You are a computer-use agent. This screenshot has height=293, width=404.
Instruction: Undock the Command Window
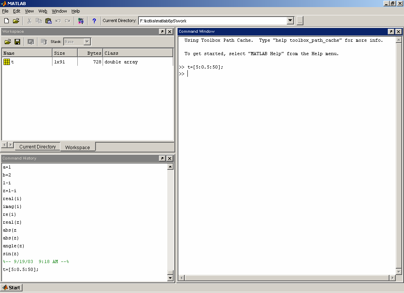pos(391,32)
